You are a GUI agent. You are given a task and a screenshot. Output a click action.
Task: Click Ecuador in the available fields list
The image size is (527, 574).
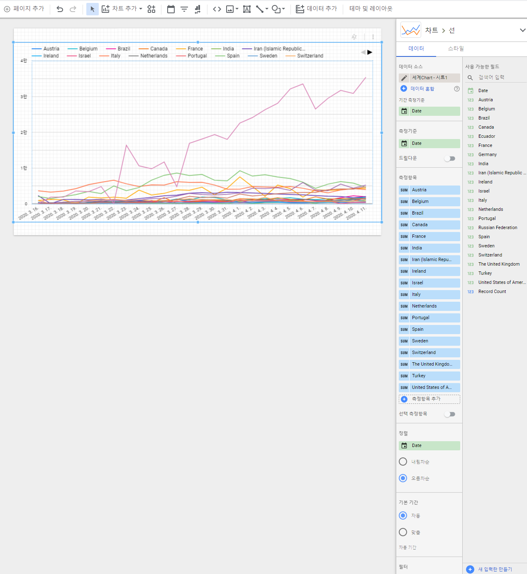487,136
